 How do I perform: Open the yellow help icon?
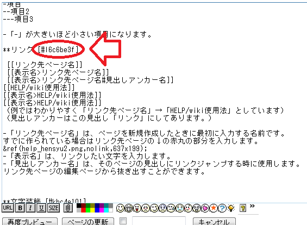point(243,208)
